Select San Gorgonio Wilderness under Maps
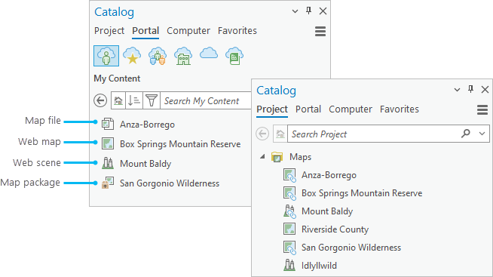Screen dimensions: 493x277 (x=351, y=248)
